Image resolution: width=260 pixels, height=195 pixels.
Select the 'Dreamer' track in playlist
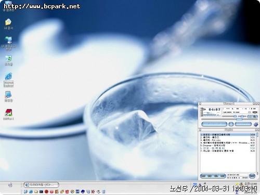[228, 146]
